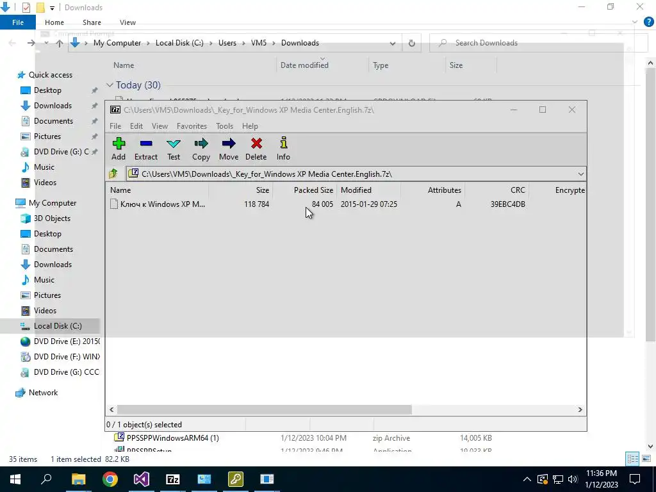Open Videos under My Computer

pos(45,311)
